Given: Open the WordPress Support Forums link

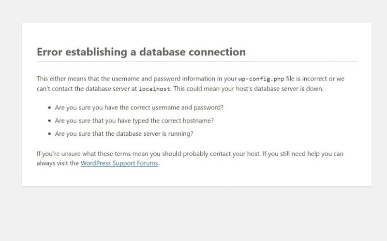Looking at the screenshot, I should 119,163.
